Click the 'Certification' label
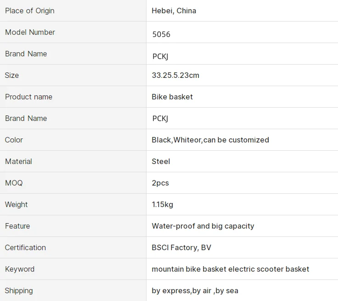 [25, 247]
